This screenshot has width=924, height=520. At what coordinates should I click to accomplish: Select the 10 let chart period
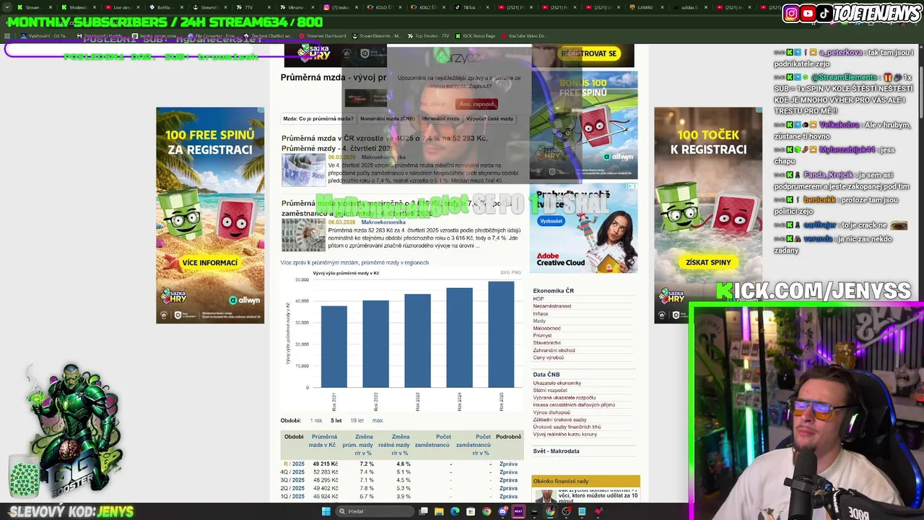point(357,420)
